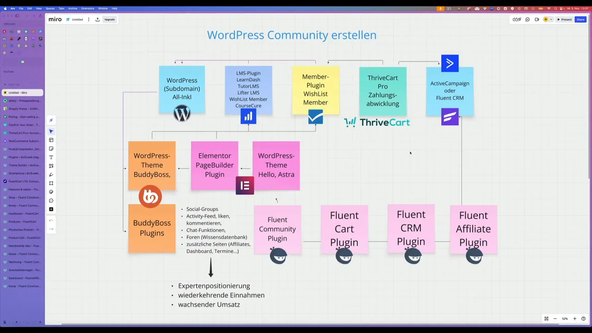
Task: Open the comment tool
Action: coord(51,200)
